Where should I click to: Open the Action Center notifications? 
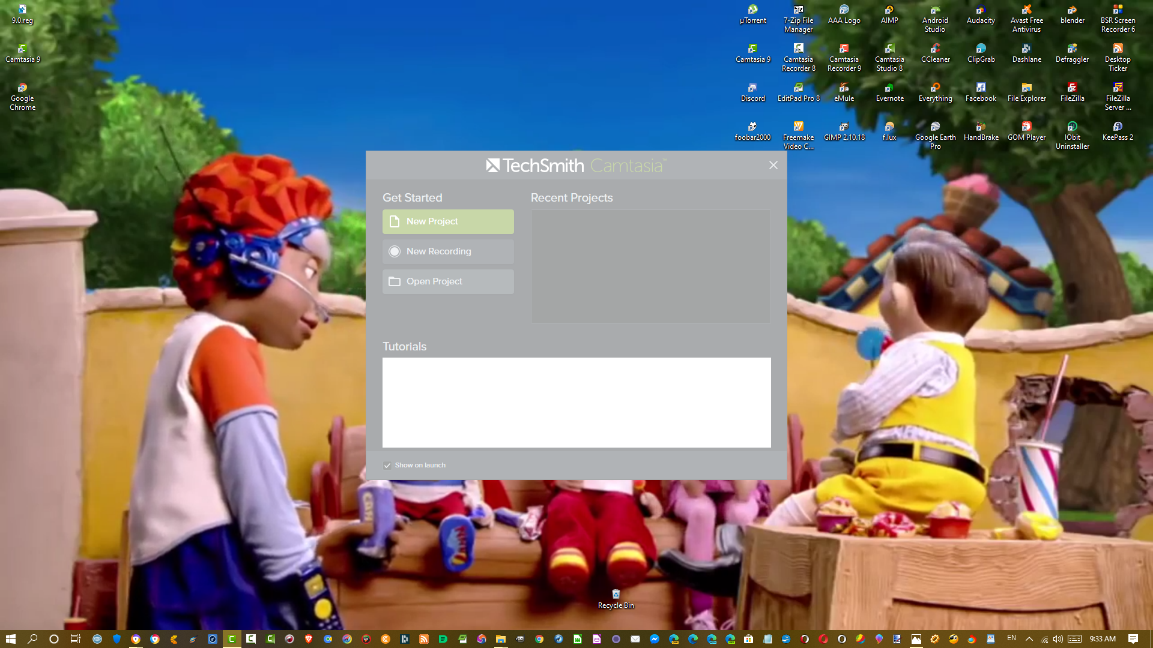(1133, 639)
